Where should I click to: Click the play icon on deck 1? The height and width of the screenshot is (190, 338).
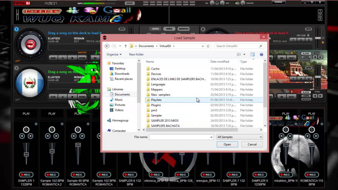click(72, 58)
